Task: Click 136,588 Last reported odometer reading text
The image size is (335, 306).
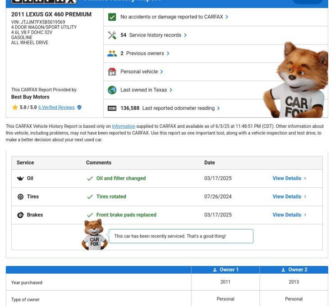Action: tap(168, 108)
